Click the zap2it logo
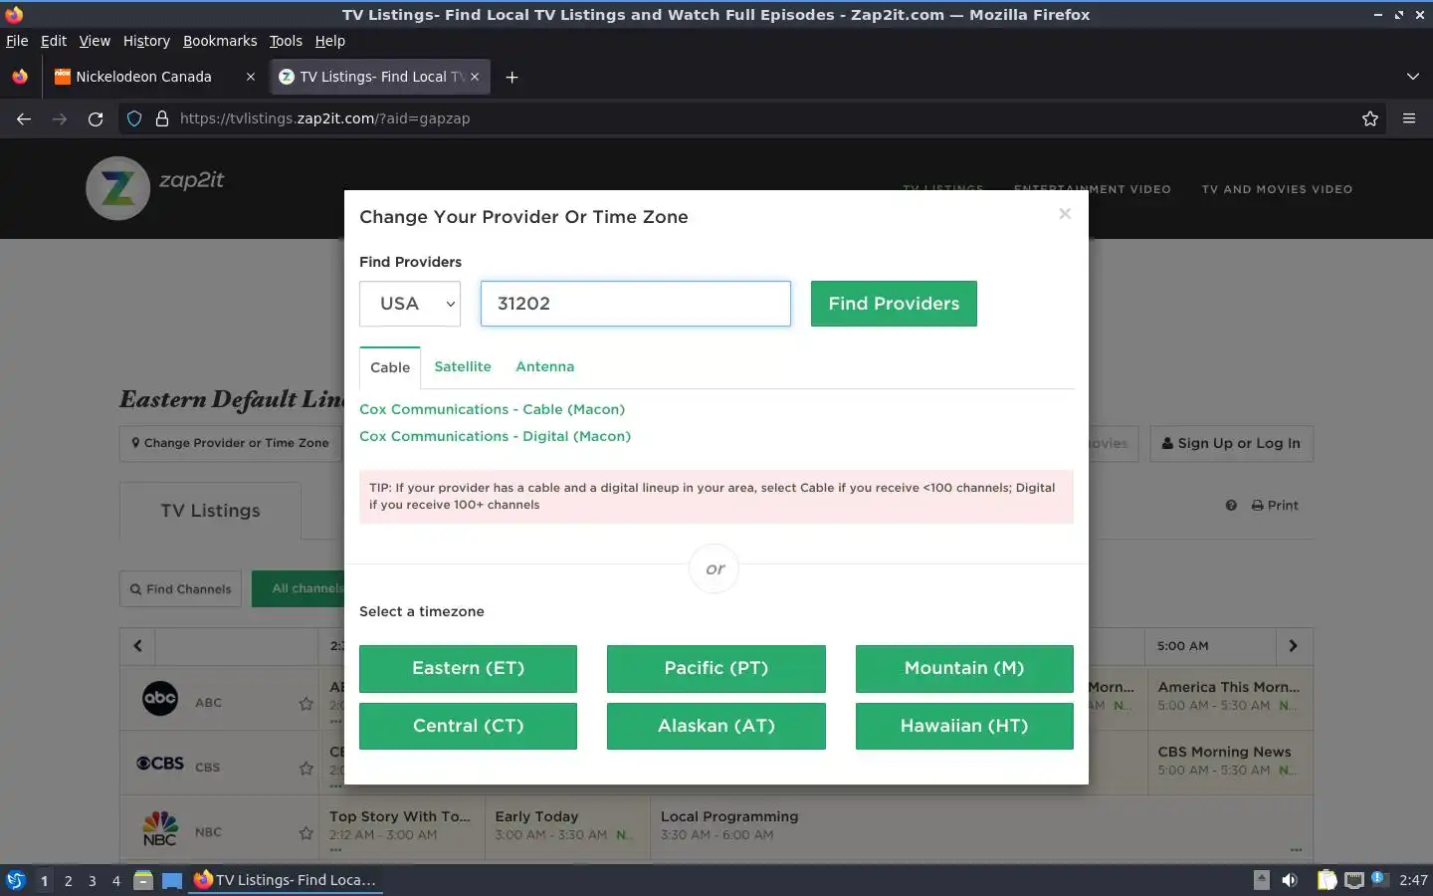Viewport: 1433px width, 896px height. pos(155,187)
